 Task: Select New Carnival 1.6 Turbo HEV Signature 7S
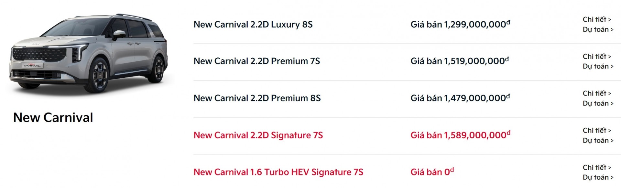278,172
